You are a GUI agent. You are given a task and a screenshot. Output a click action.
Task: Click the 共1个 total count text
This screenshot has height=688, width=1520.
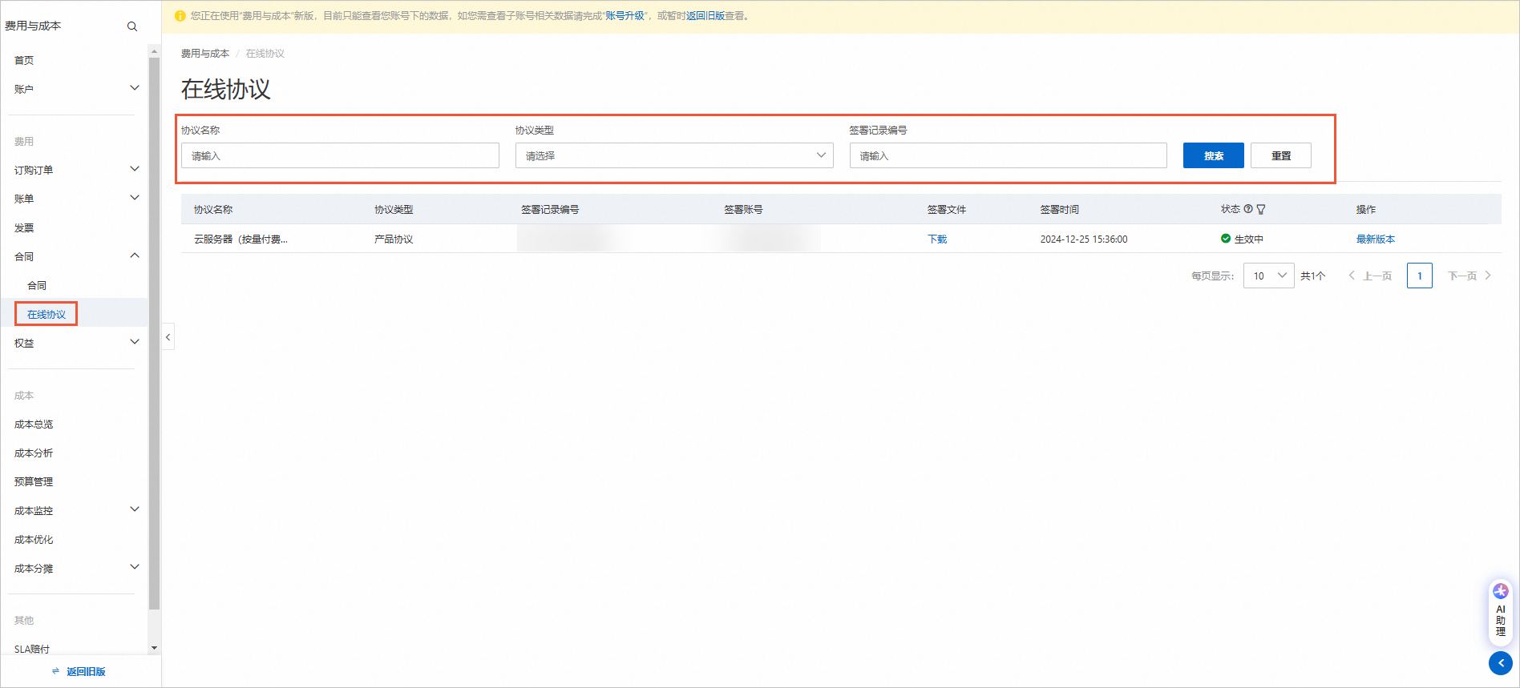1312,276
